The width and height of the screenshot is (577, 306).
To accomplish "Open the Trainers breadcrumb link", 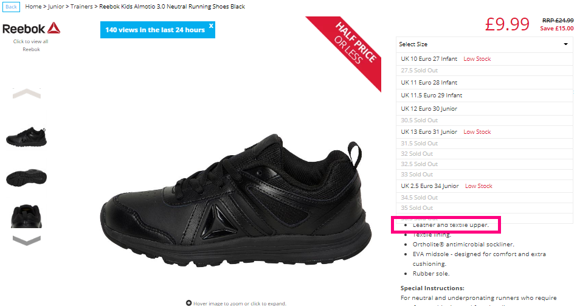I will point(81,7).
